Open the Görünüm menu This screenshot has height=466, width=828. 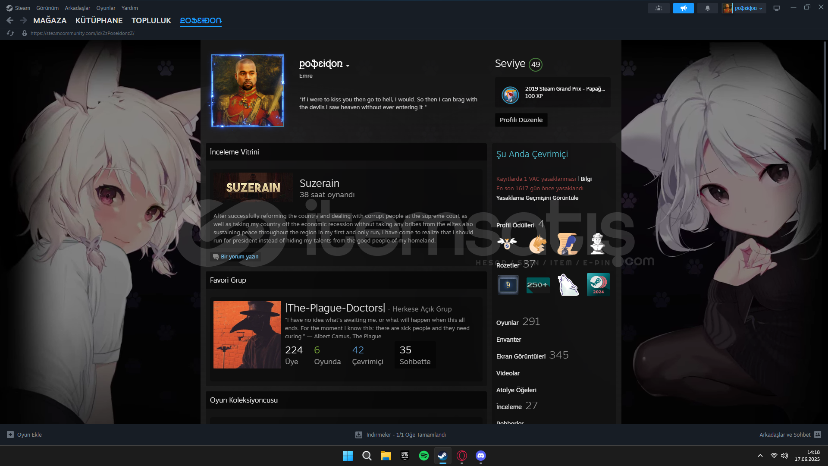coord(47,8)
